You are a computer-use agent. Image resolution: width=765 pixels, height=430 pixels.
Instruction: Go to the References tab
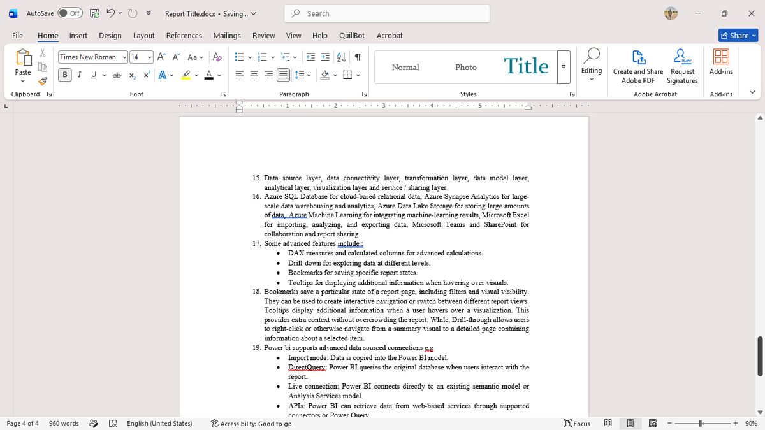[184, 36]
